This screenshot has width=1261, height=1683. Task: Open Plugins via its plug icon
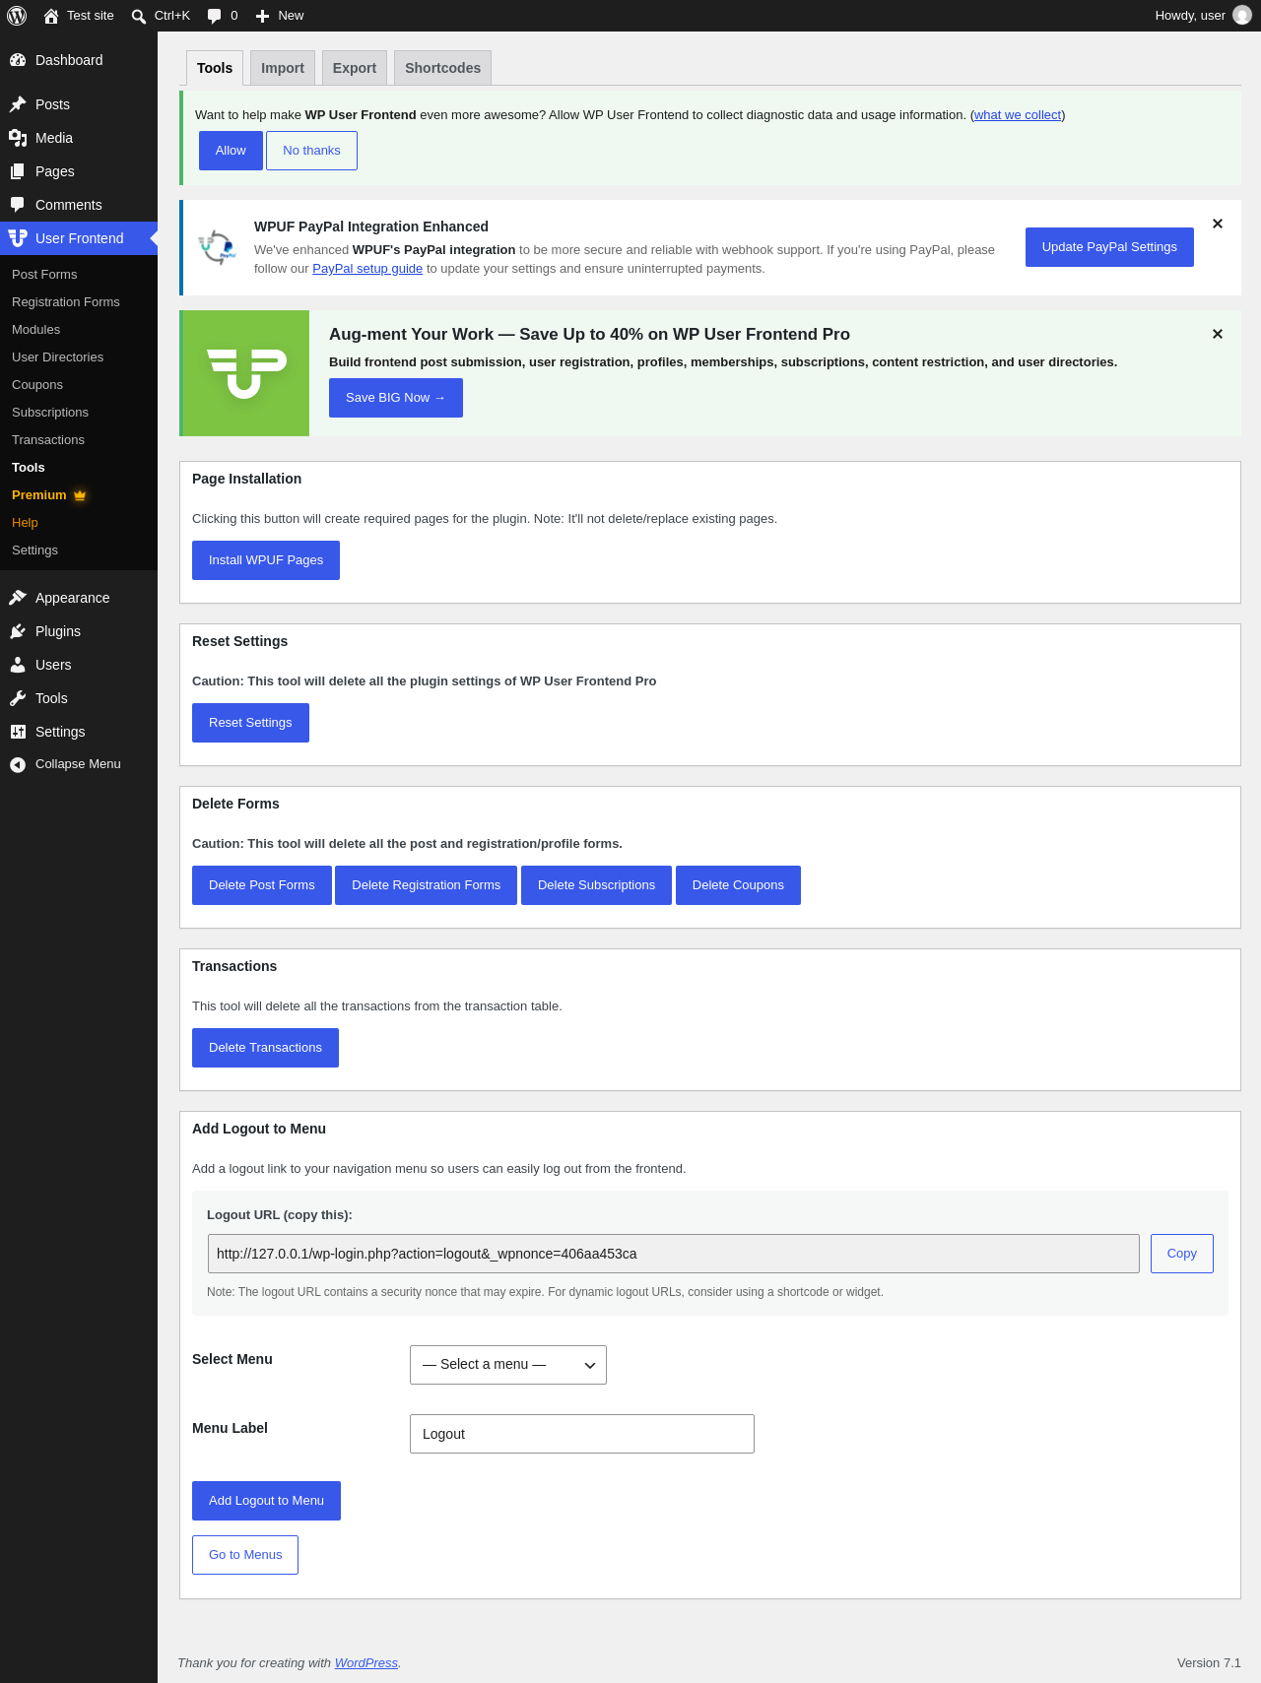[18, 631]
